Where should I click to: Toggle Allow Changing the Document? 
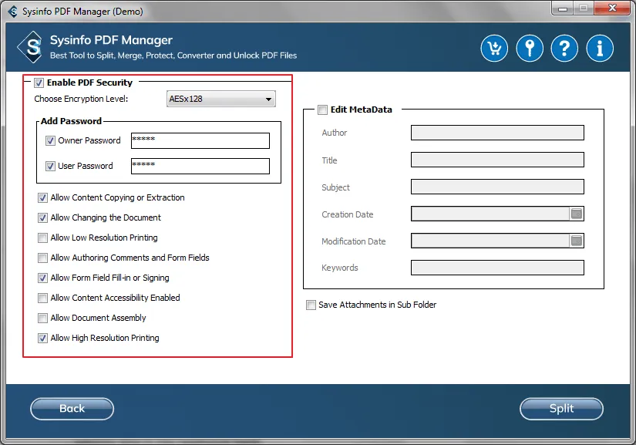coord(42,217)
